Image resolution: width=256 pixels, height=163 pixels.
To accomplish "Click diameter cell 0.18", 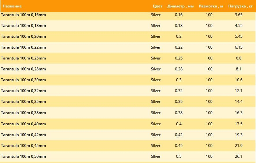I will click(x=179, y=26).
